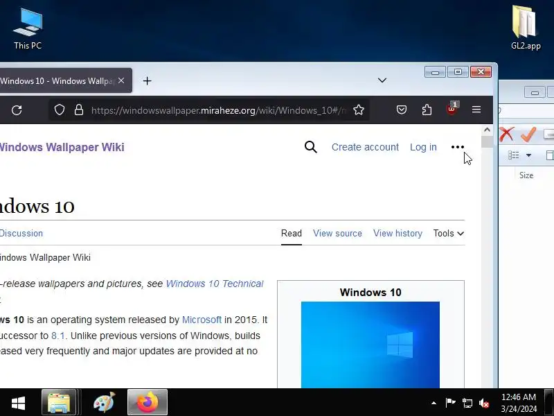Image resolution: width=554 pixels, height=416 pixels.
Task: Open the Windows 10 Technical link
Action: (215, 284)
